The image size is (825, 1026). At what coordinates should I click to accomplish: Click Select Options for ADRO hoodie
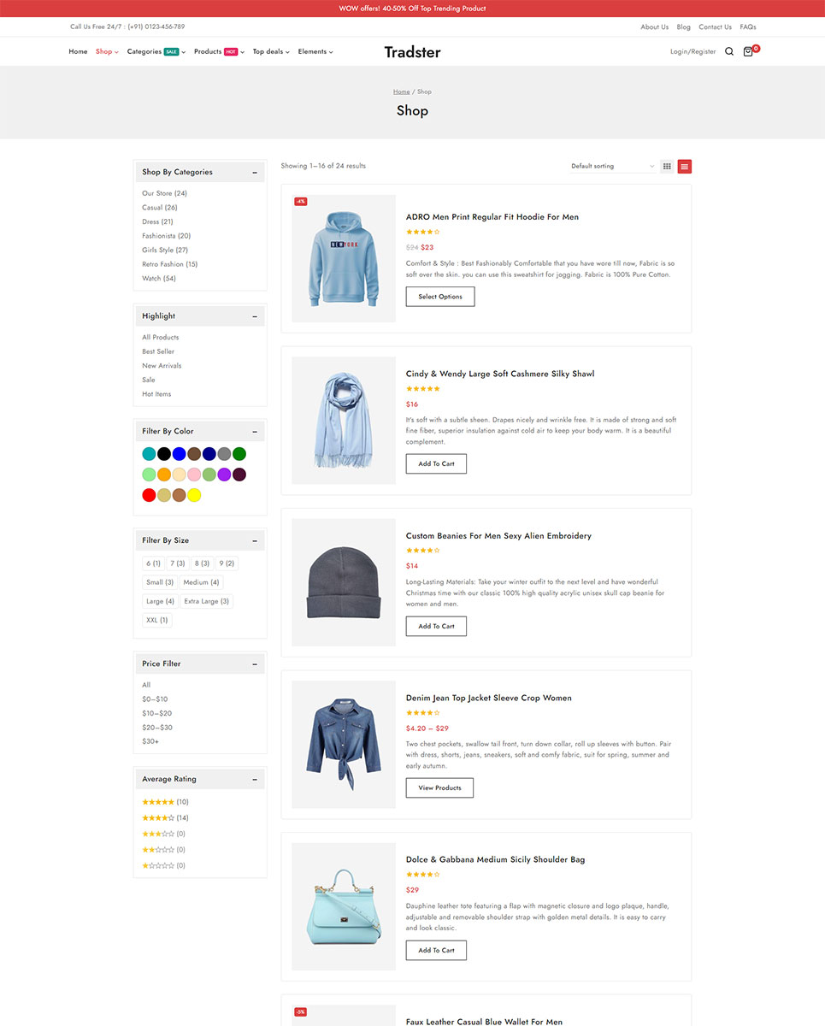pos(440,297)
